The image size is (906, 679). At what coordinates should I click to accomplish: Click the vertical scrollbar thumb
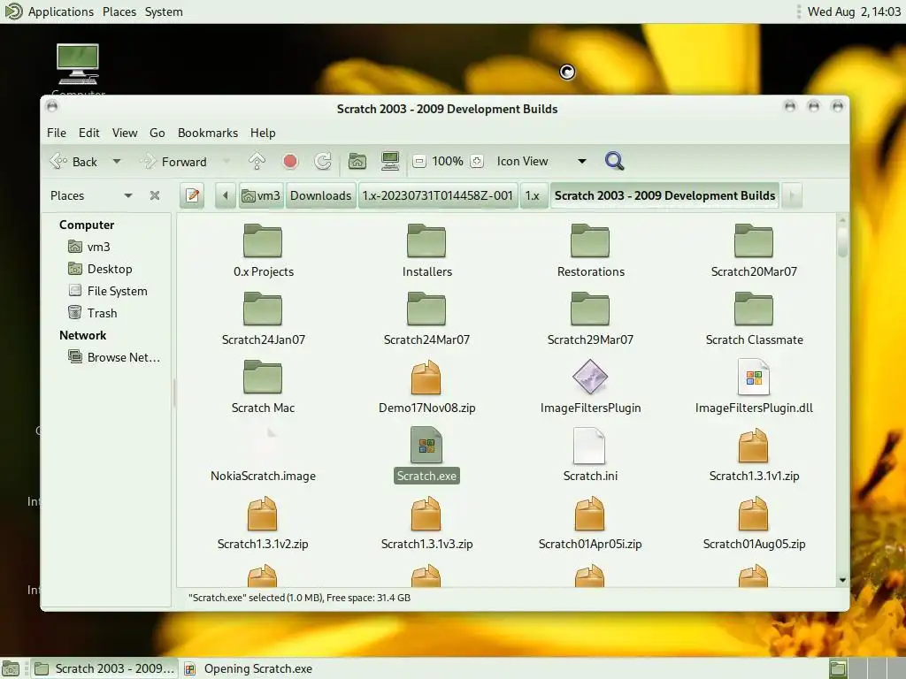pyautogui.click(x=842, y=242)
